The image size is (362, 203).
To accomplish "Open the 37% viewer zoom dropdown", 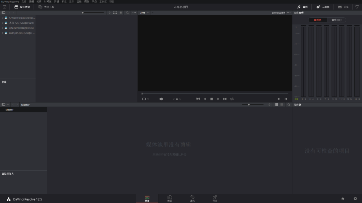I will [145, 13].
